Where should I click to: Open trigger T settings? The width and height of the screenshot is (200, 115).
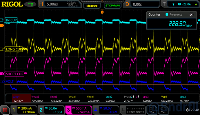tap(180, 4)
